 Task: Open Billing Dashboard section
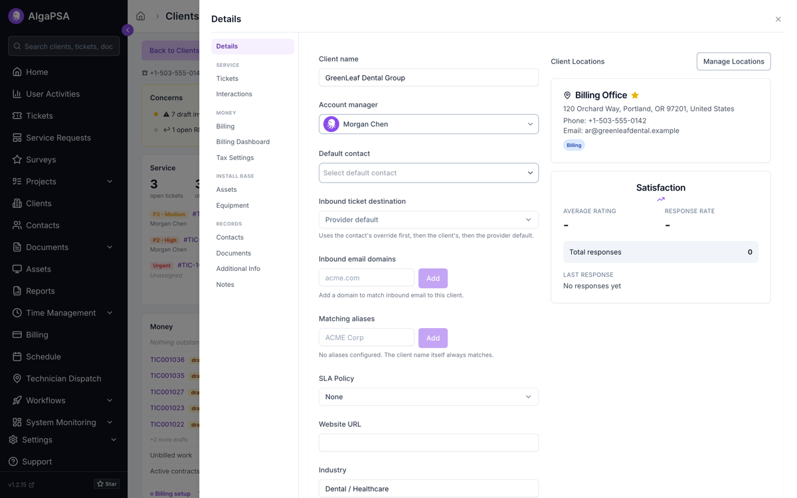[242, 142]
